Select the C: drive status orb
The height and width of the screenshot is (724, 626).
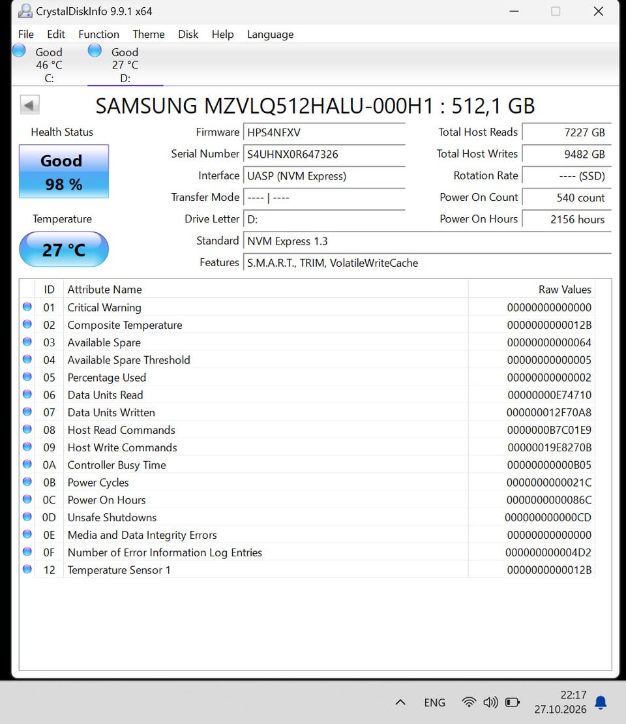pyautogui.click(x=19, y=50)
